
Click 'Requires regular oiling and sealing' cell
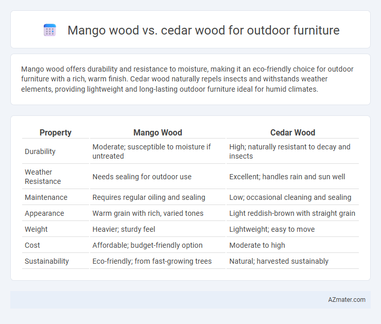click(x=158, y=197)
